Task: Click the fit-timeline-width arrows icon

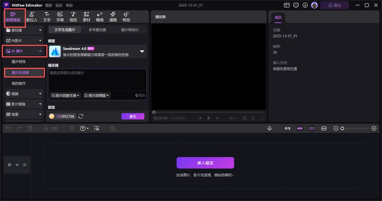Action: click(x=324, y=128)
